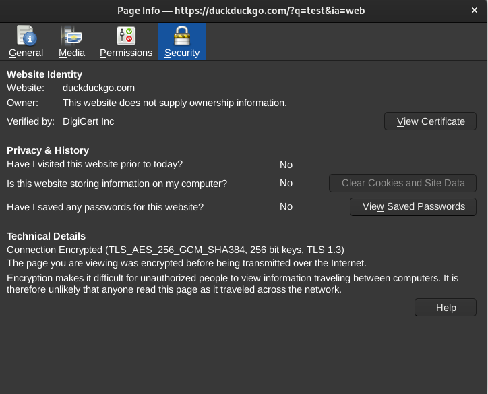Open the Media tab label
Viewport: 488px width, 394px height.
71,53
